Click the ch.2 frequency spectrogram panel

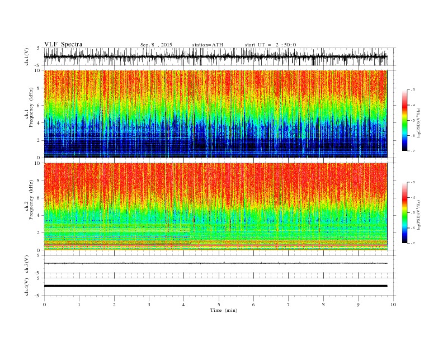point(215,207)
